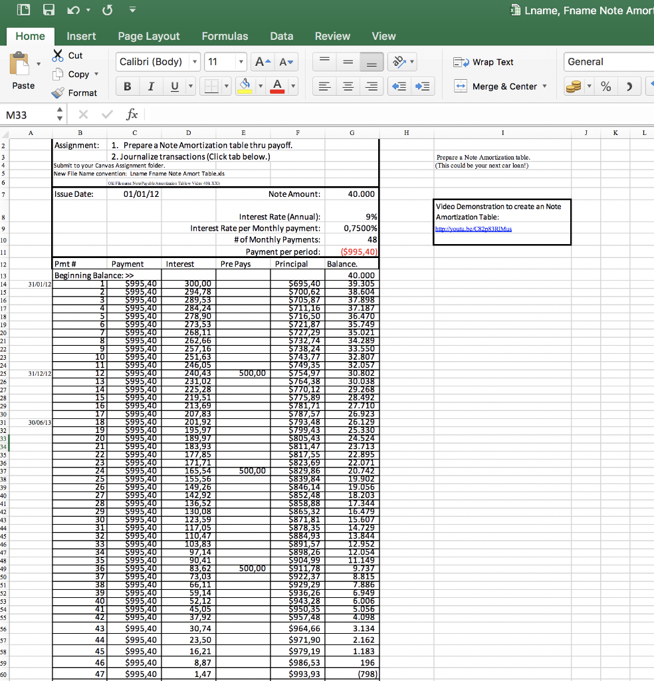The width and height of the screenshot is (654, 681).
Task: Switch to the Review tab
Action: coord(332,36)
